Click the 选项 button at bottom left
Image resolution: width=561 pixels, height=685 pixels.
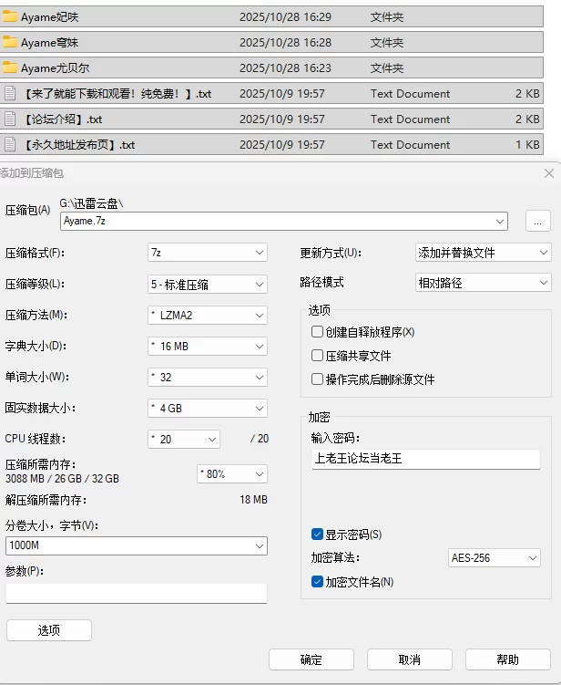(x=49, y=630)
